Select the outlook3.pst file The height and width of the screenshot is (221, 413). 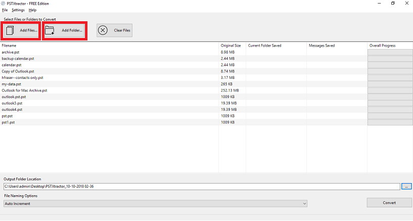(12, 103)
